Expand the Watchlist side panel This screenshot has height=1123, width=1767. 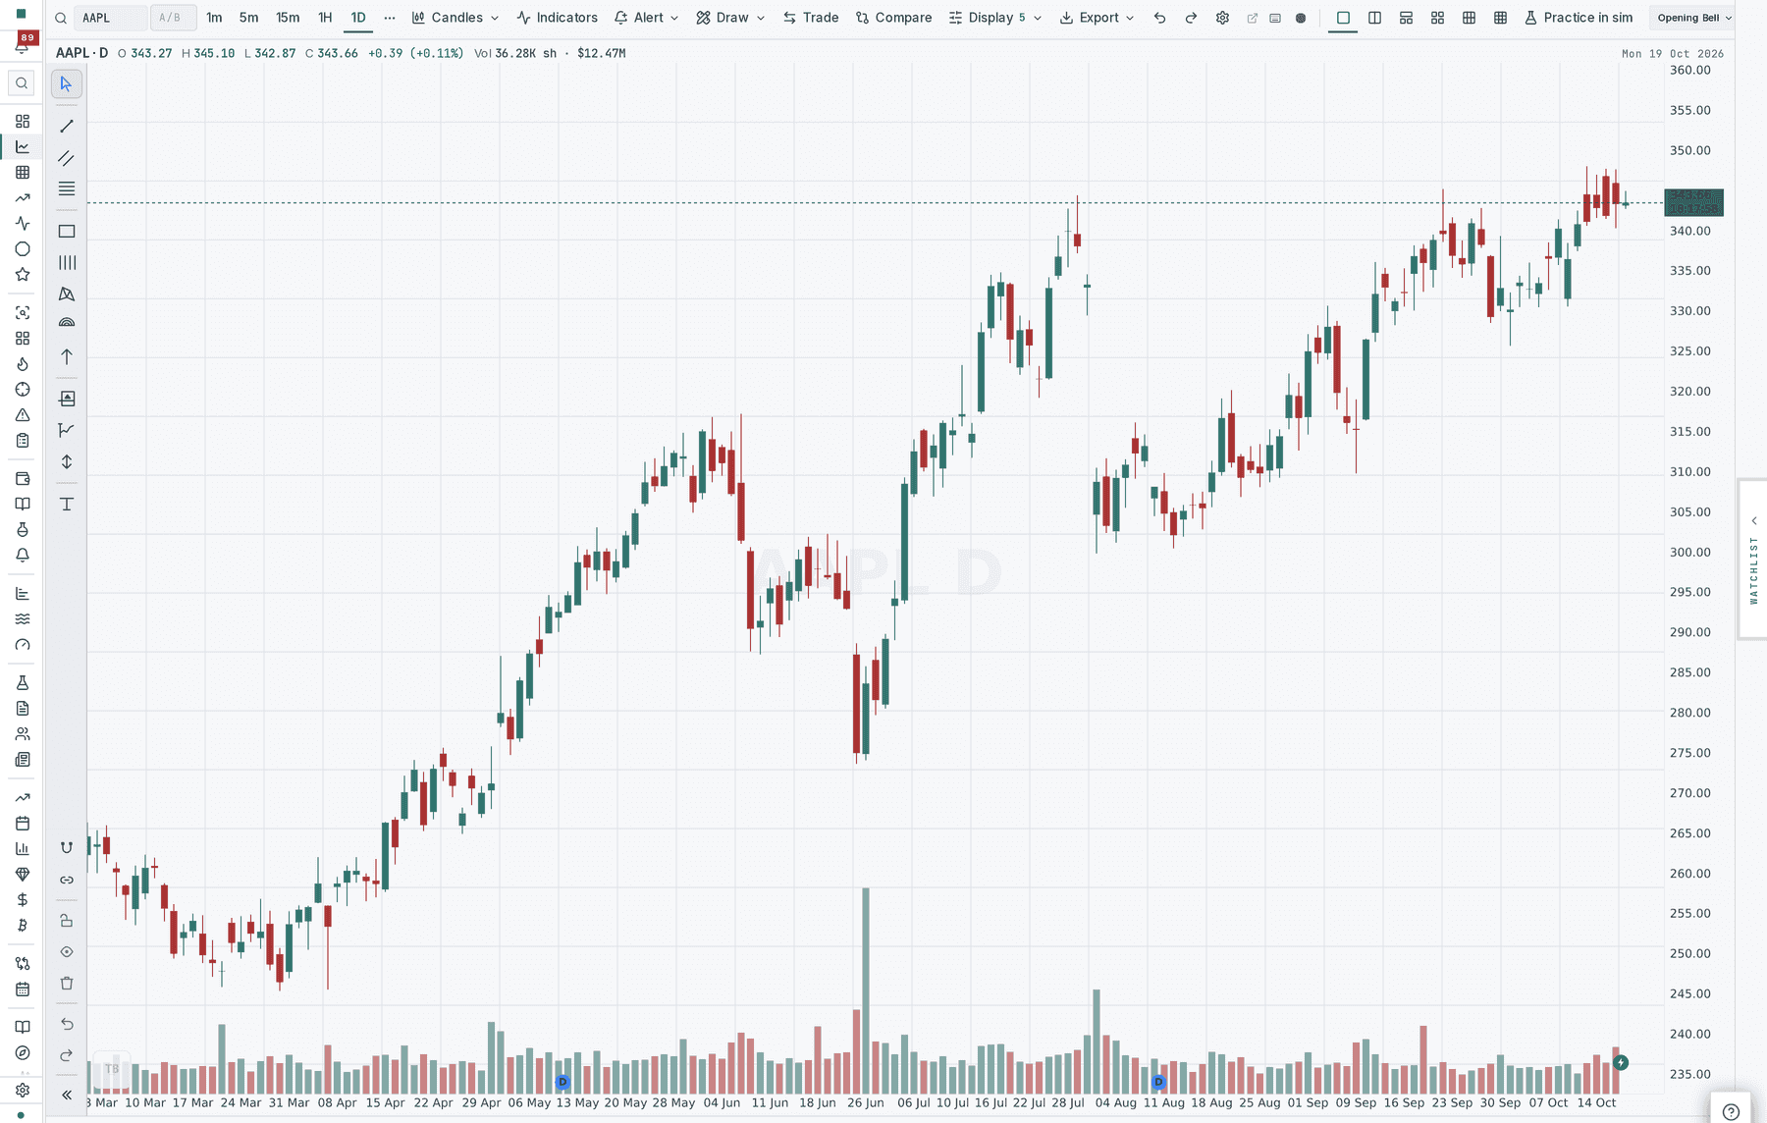1753,560
